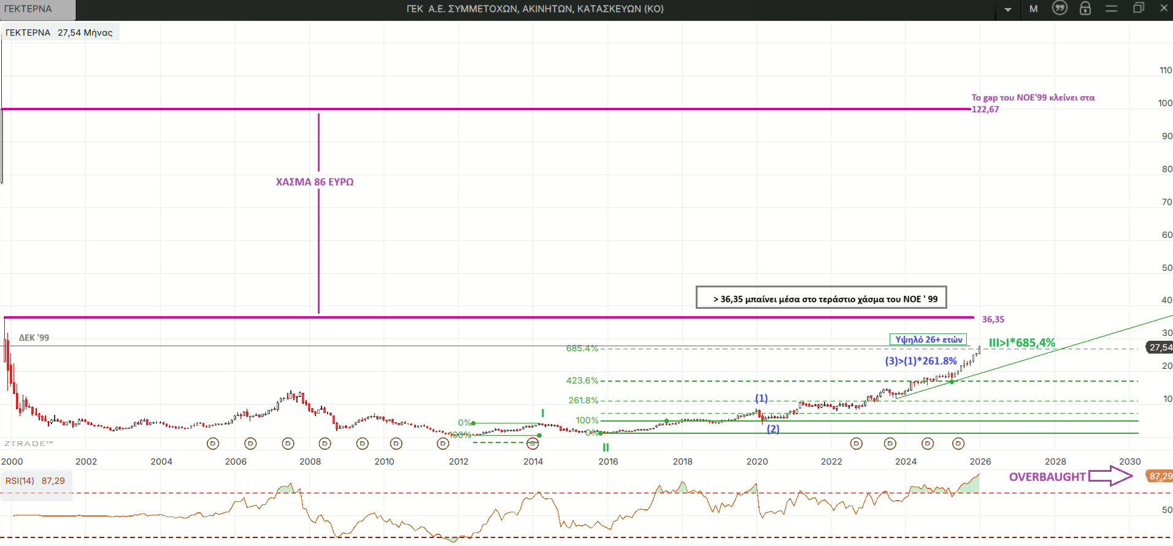Click the quote/comments icon in title bar
Screen dimensions: 1173x546
point(1060,8)
